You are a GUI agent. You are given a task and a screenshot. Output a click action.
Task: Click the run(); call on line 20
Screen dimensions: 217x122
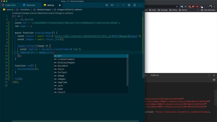[x=19, y=79]
